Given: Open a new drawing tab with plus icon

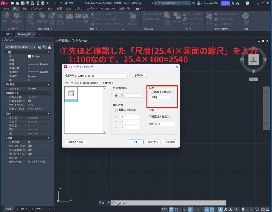Looking at the screenshot, I should pos(40,34).
